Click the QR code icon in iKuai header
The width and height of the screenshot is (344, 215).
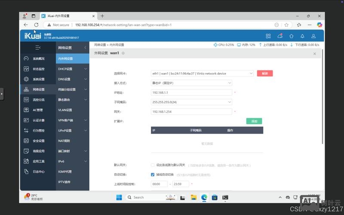[x=268, y=36]
